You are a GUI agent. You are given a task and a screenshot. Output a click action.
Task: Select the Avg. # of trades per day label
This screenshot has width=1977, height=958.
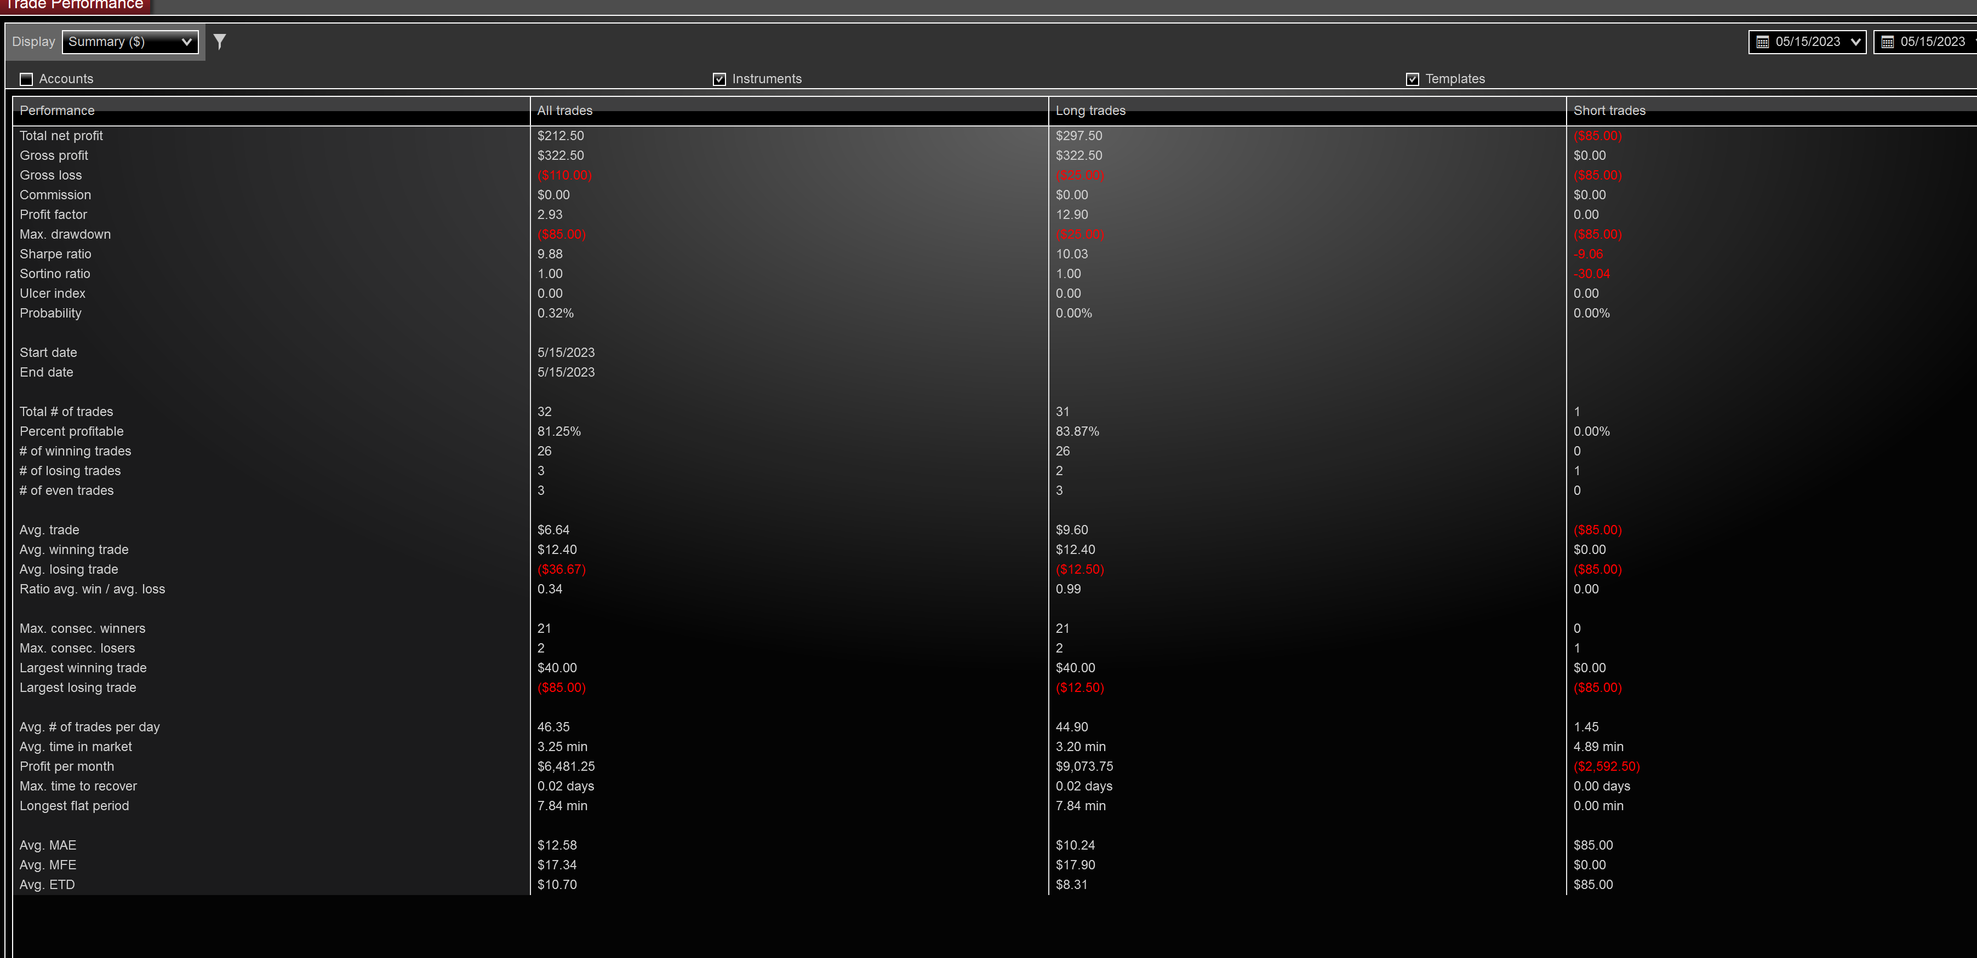[x=90, y=727]
